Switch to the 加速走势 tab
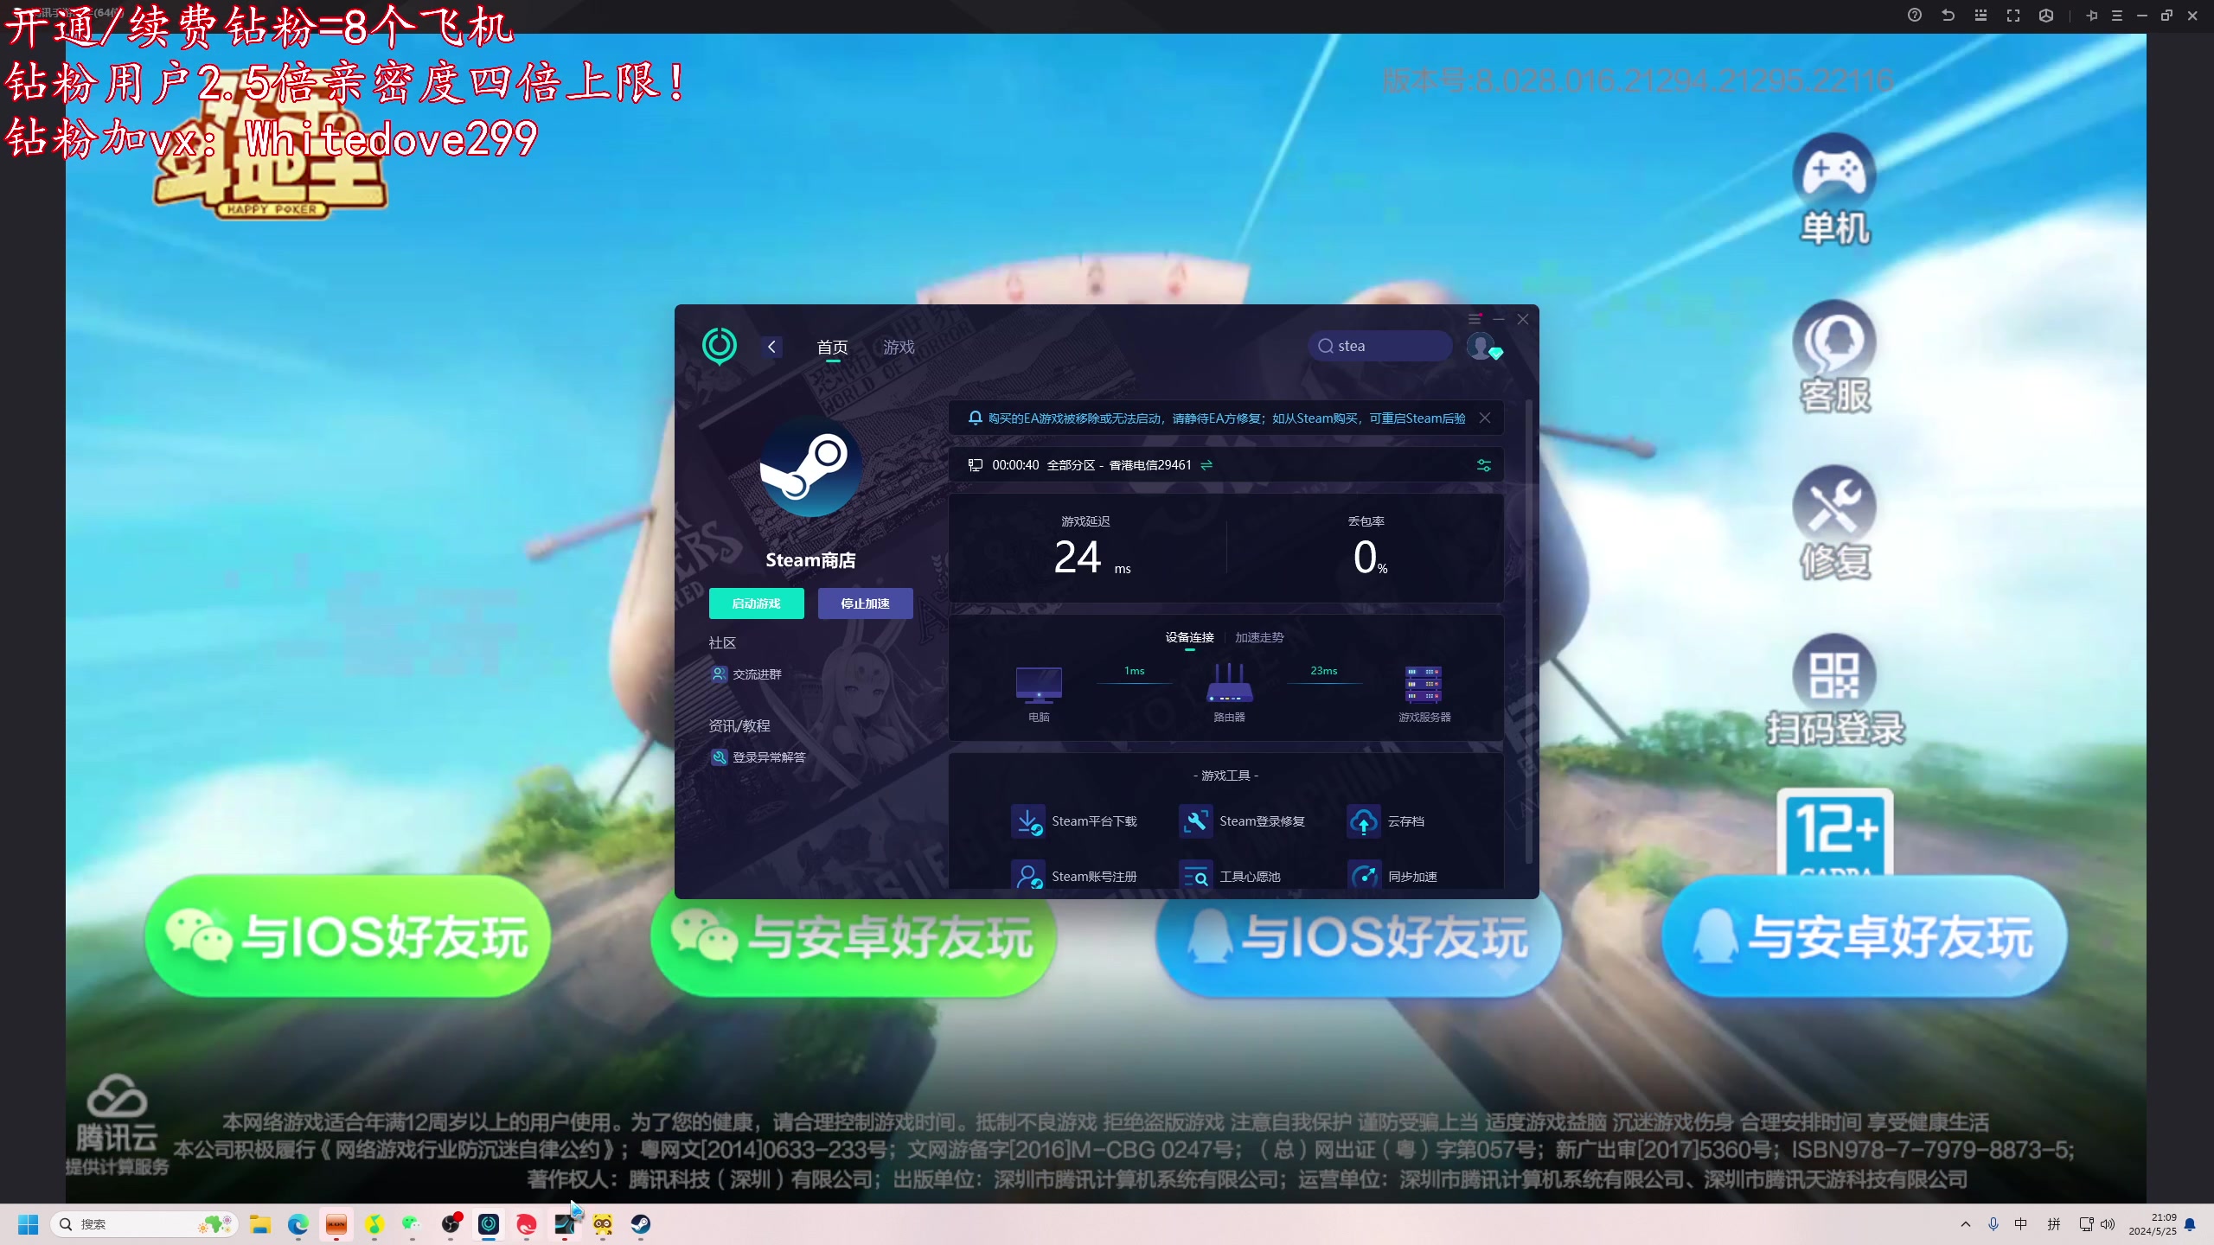2214x1245 pixels. click(1259, 637)
